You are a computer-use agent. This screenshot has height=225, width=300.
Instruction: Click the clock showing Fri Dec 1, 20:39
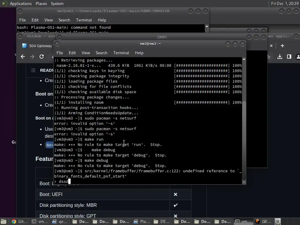click(285, 4)
